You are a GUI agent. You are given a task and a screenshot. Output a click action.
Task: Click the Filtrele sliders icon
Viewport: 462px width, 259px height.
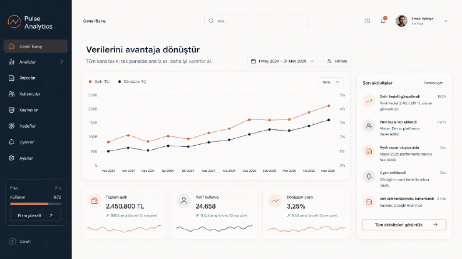pos(329,61)
